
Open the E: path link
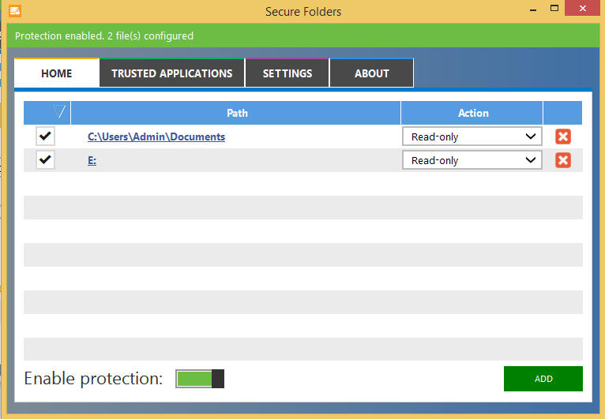click(92, 160)
